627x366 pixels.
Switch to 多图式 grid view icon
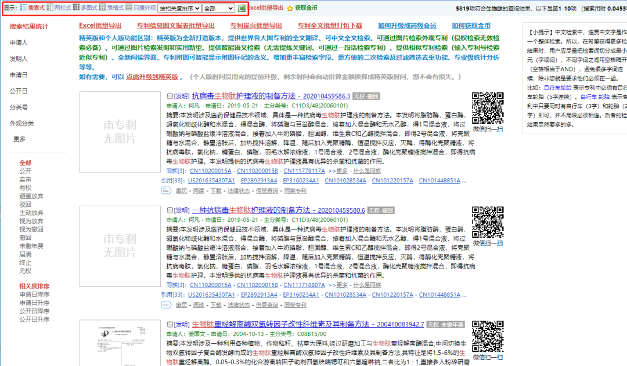click(x=76, y=8)
